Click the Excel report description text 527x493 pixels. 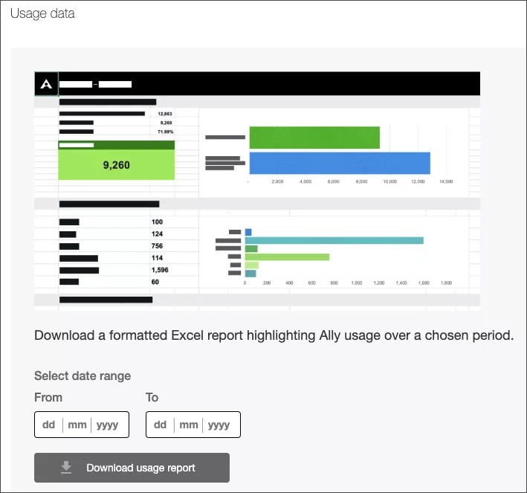[274, 335]
